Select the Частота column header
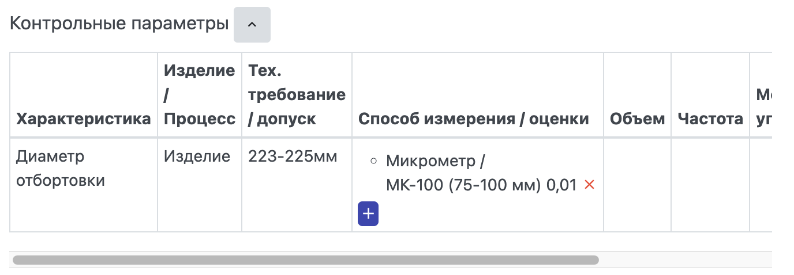This screenshot has width=794, height=275. 710,119
